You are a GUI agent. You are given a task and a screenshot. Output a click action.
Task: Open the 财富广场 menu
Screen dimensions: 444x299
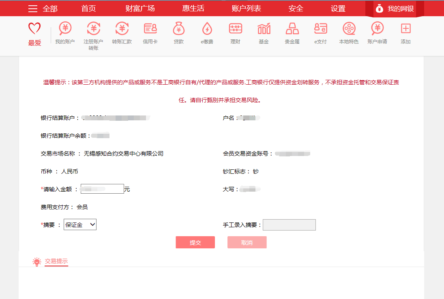coord(140,9)
